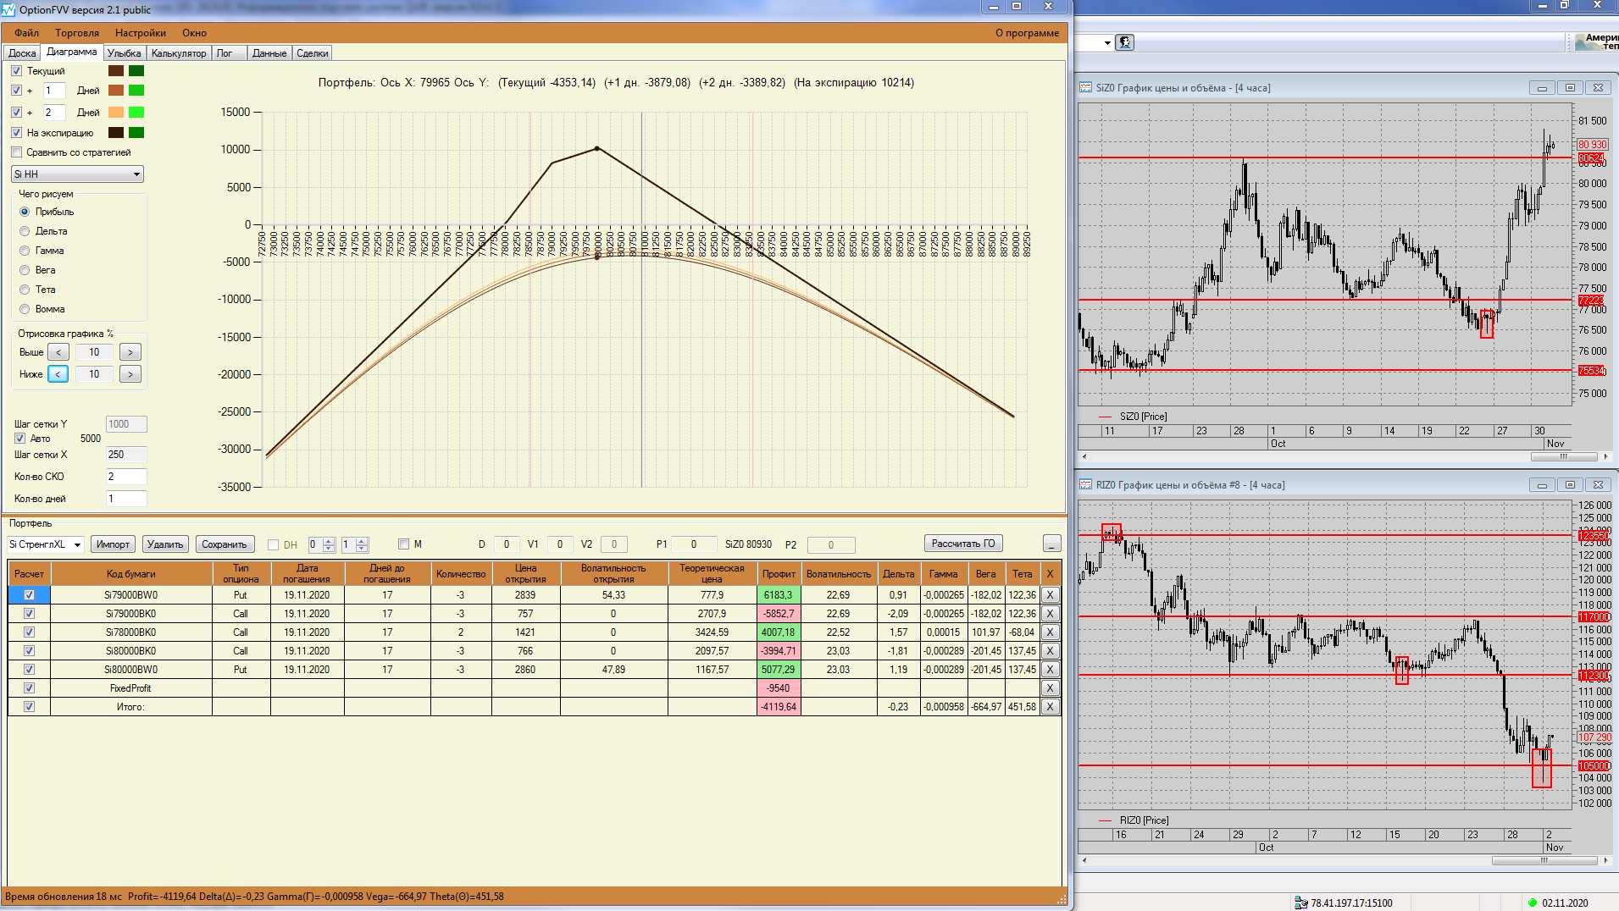
Task: Click the SiZ0 chart window icon
Action: [x=1085, y=88]
